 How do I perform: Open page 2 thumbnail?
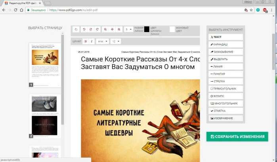pos(45,116)
